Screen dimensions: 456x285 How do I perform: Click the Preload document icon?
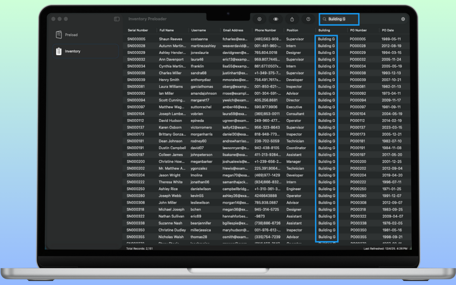point(59,35)
